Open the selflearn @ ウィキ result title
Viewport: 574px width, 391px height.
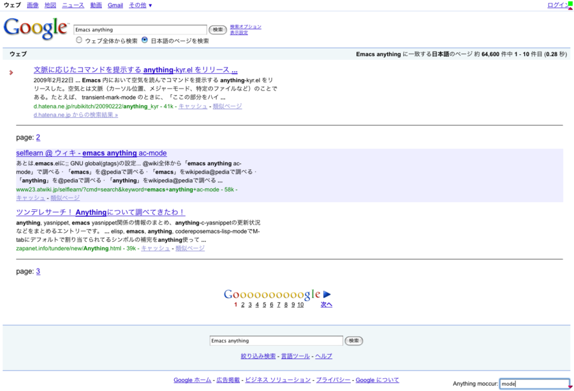tap(91, 153)
